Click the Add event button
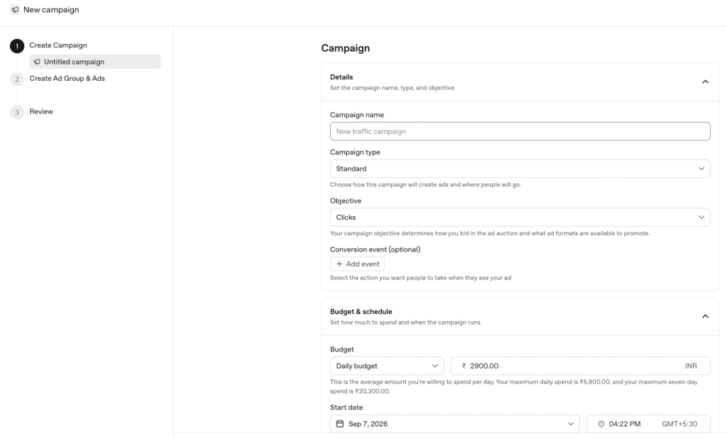Screen dimensions: 727x438 point(357,264)
